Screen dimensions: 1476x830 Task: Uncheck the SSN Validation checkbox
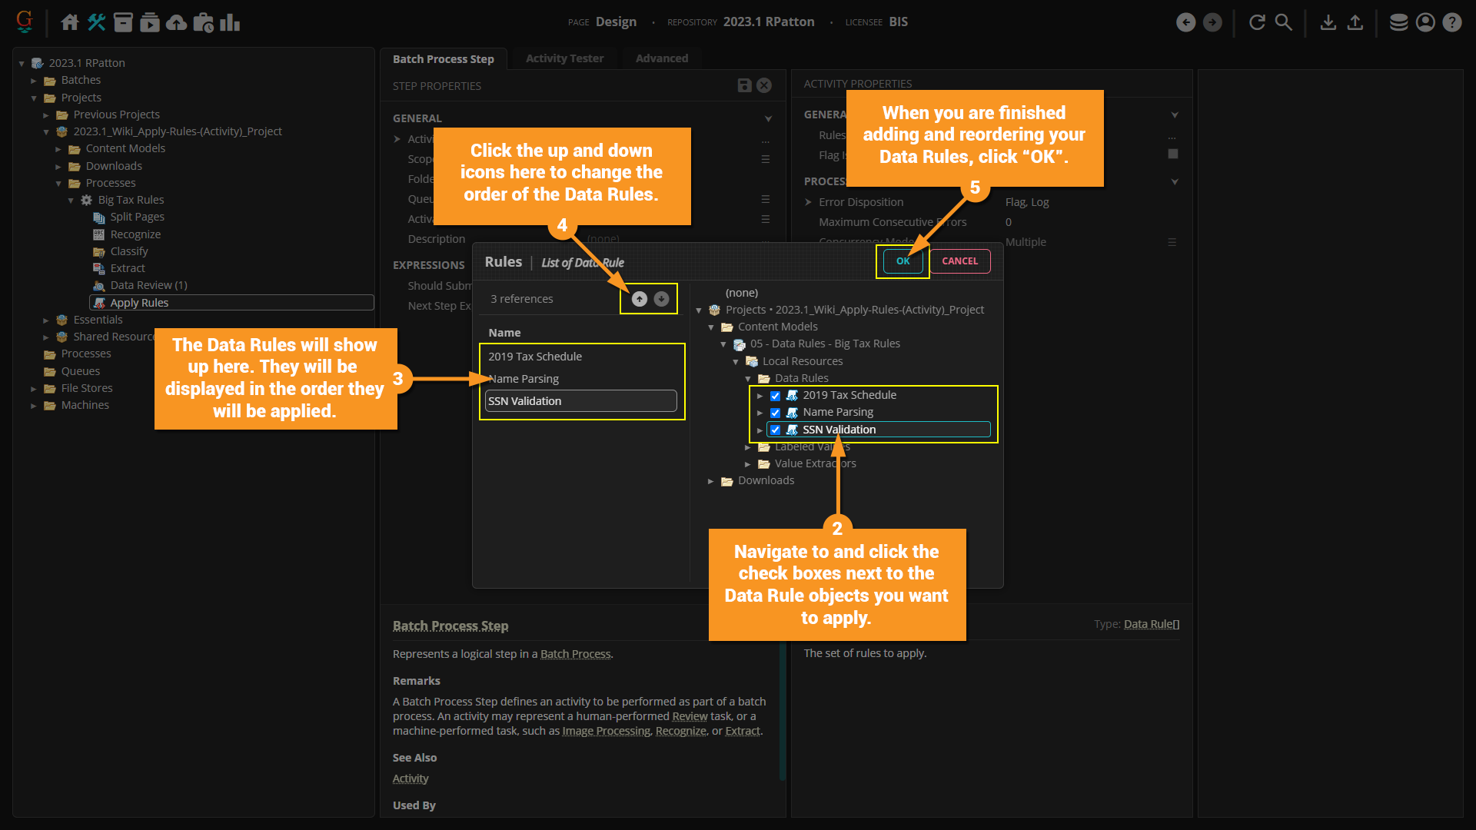(x=775, y=430)
